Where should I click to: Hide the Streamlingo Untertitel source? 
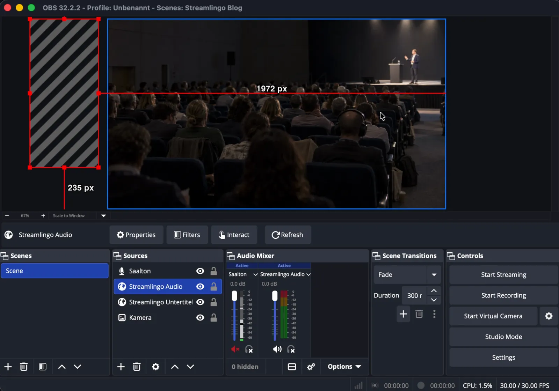click(x=200, y=302)
